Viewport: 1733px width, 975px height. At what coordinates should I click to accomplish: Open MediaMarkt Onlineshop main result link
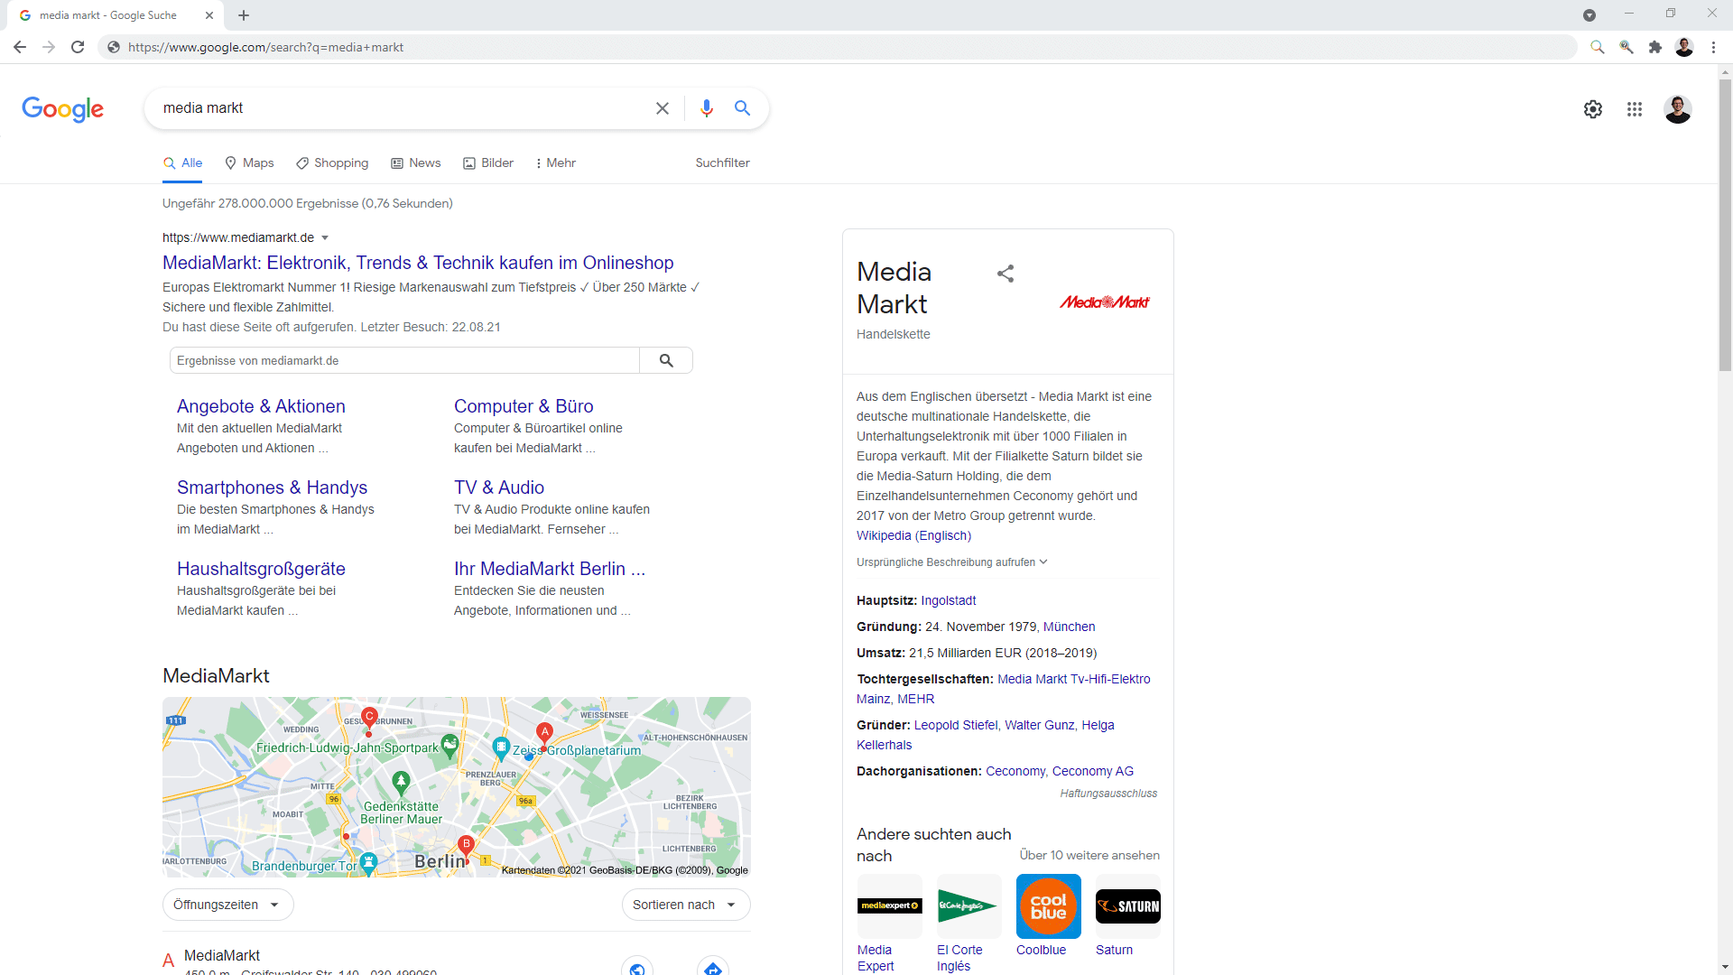click(418, 263)
